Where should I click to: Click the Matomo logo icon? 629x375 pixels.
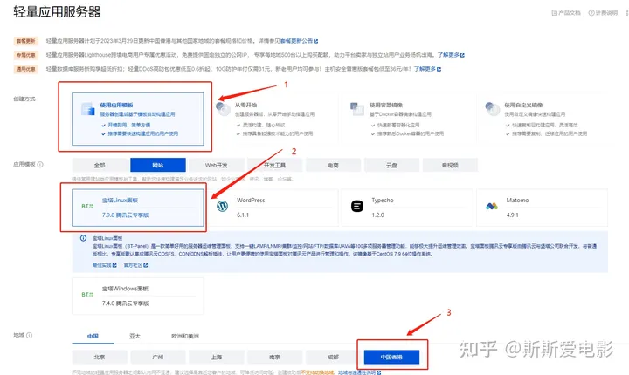click(492, 207)
